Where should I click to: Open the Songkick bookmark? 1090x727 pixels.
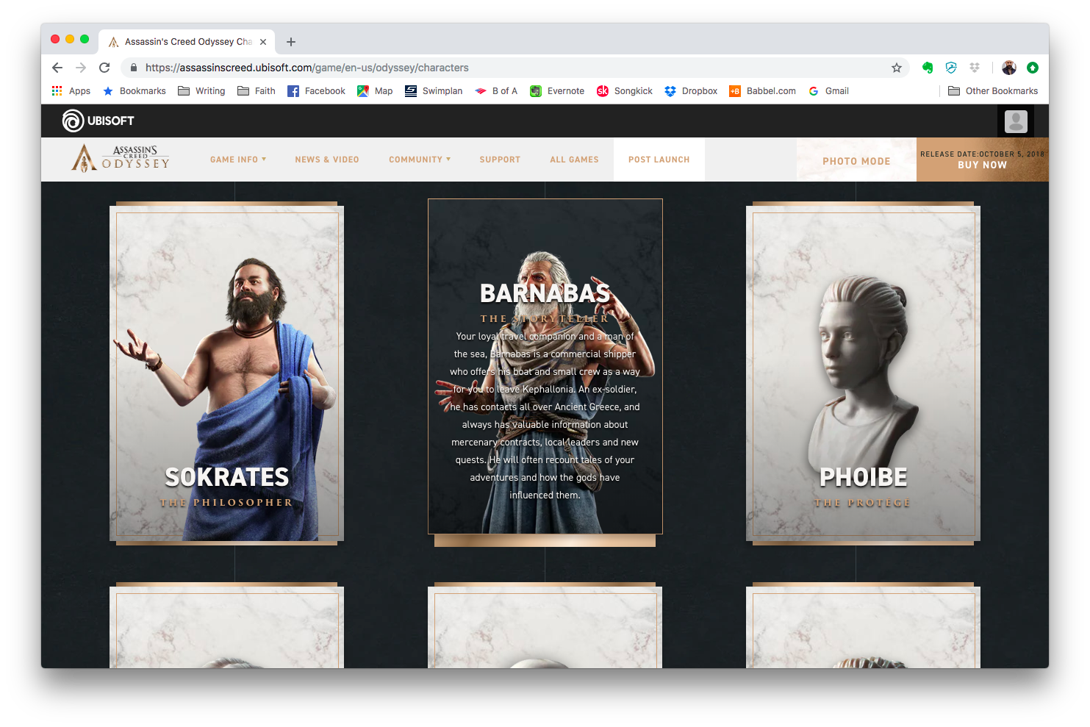[625, 91]
